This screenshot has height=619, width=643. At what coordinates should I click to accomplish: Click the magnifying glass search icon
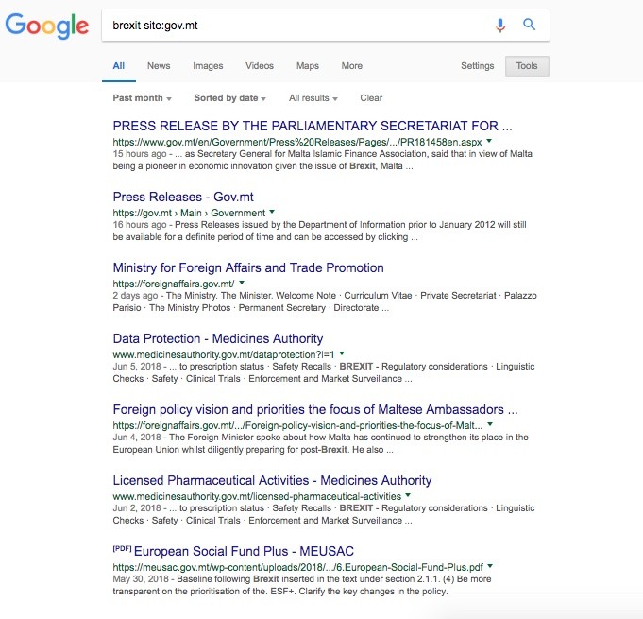[x=530, y=26]
